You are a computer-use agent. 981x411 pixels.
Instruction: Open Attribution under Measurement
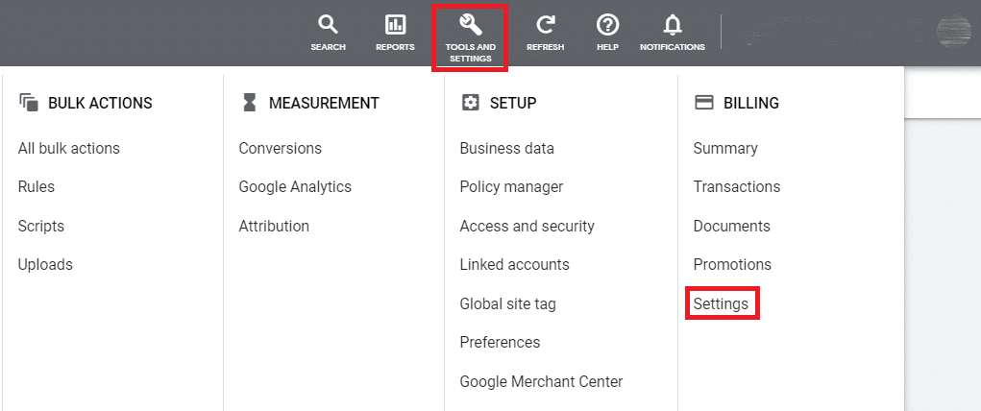coord(274,226)
